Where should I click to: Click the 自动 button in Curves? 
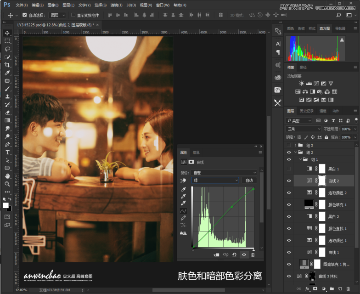249,180
